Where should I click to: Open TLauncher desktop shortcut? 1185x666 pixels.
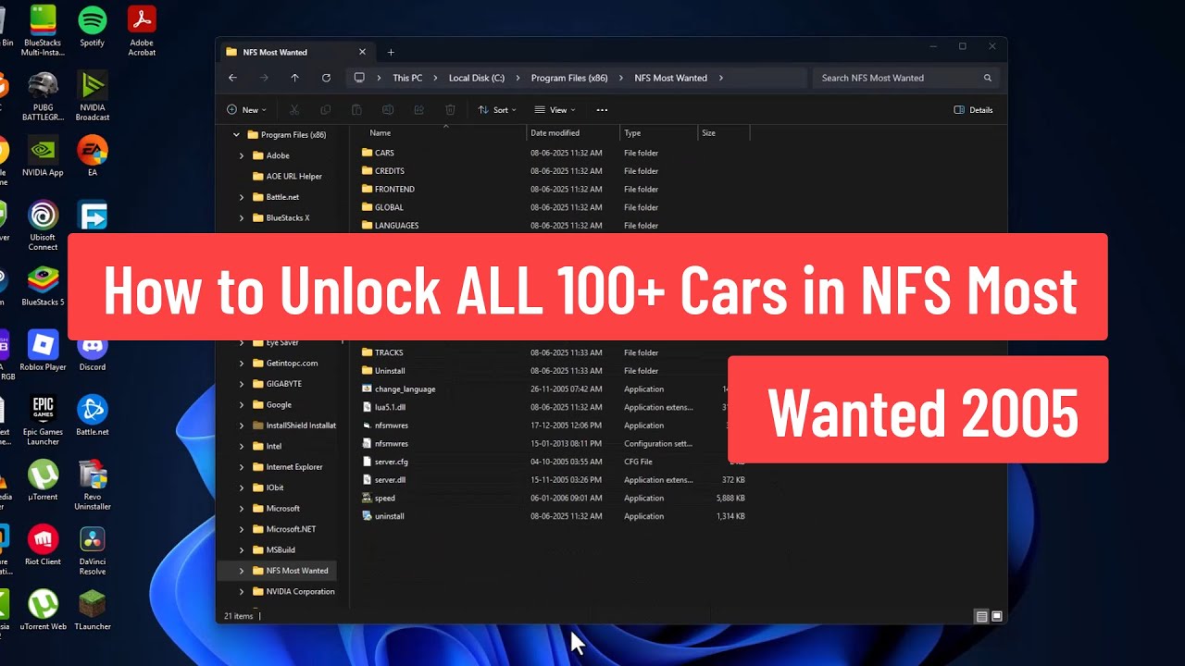tap(92, 610)
